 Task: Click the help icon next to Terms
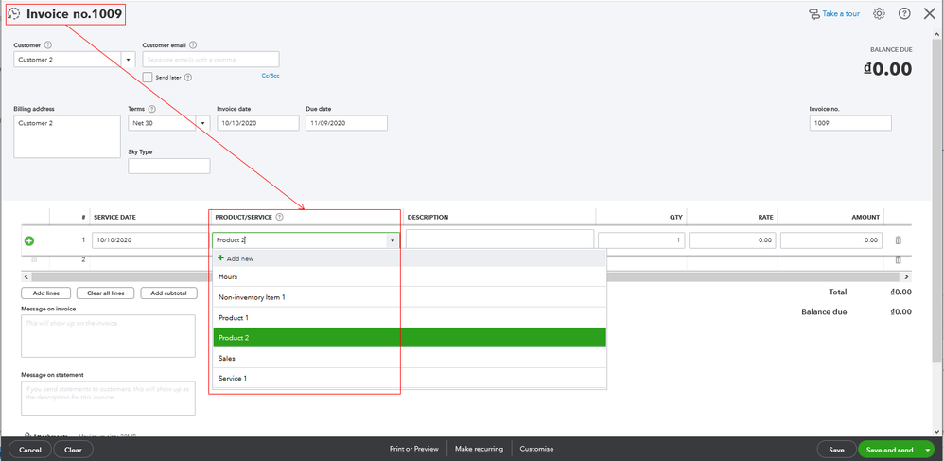pos(151,109)
